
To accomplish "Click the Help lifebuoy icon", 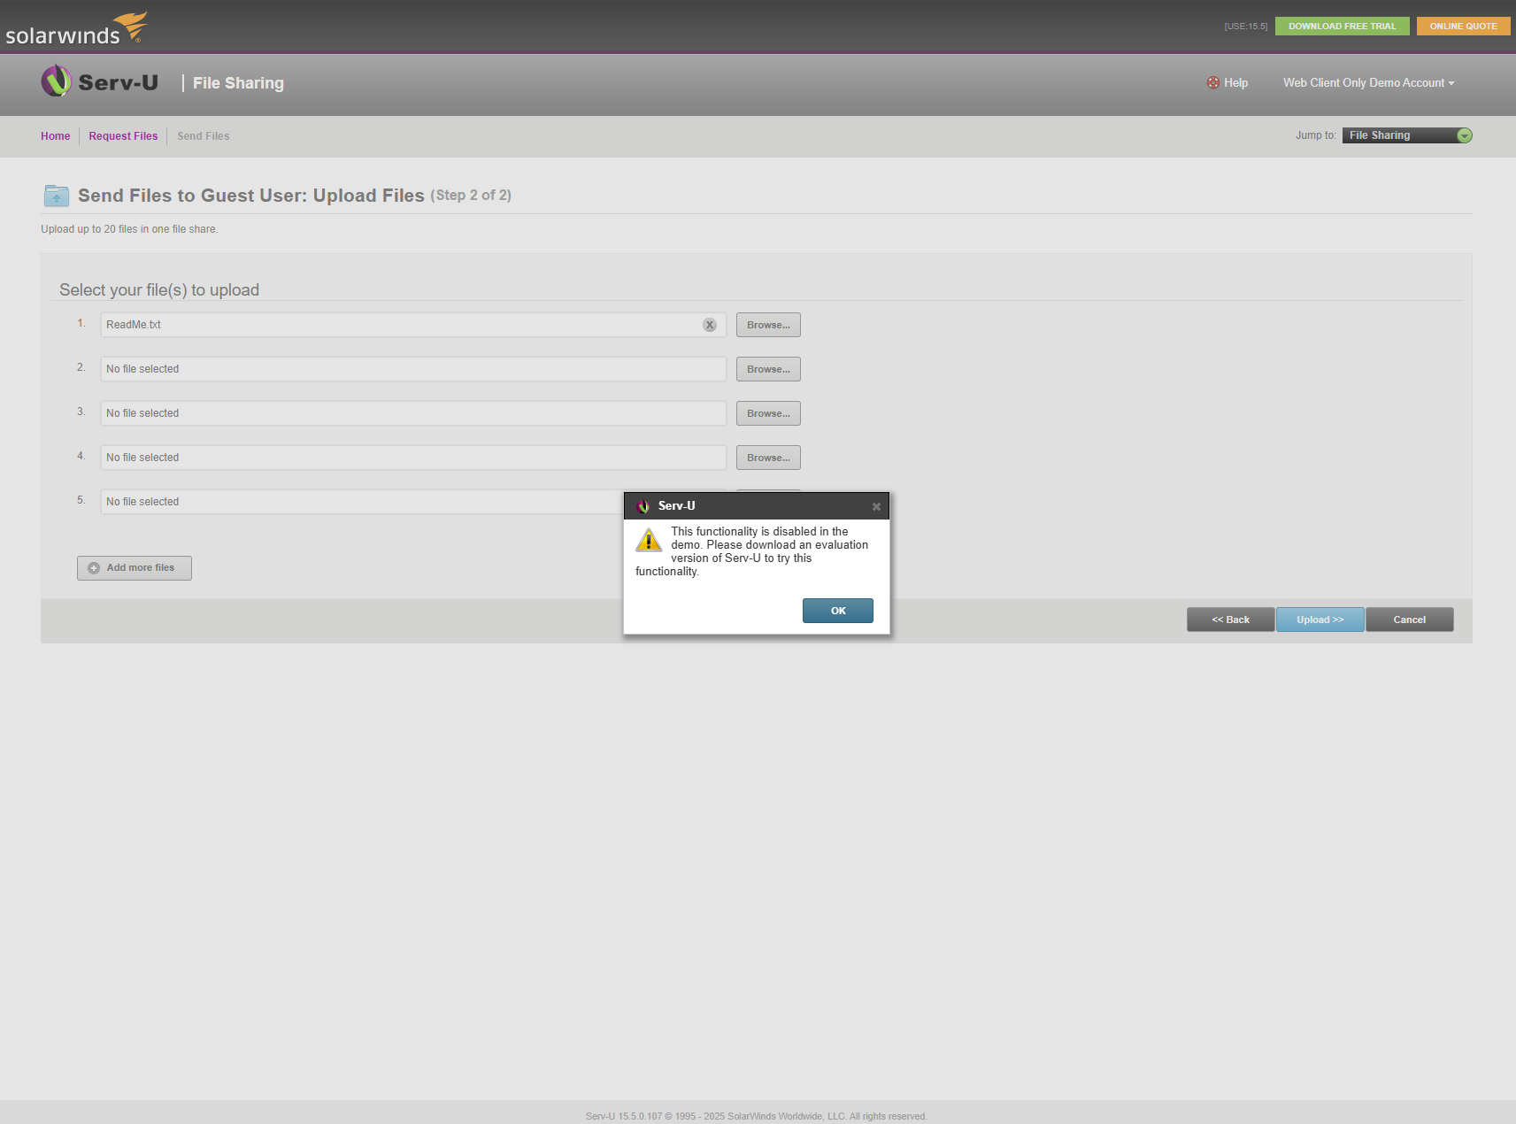I will [1212, 82].
